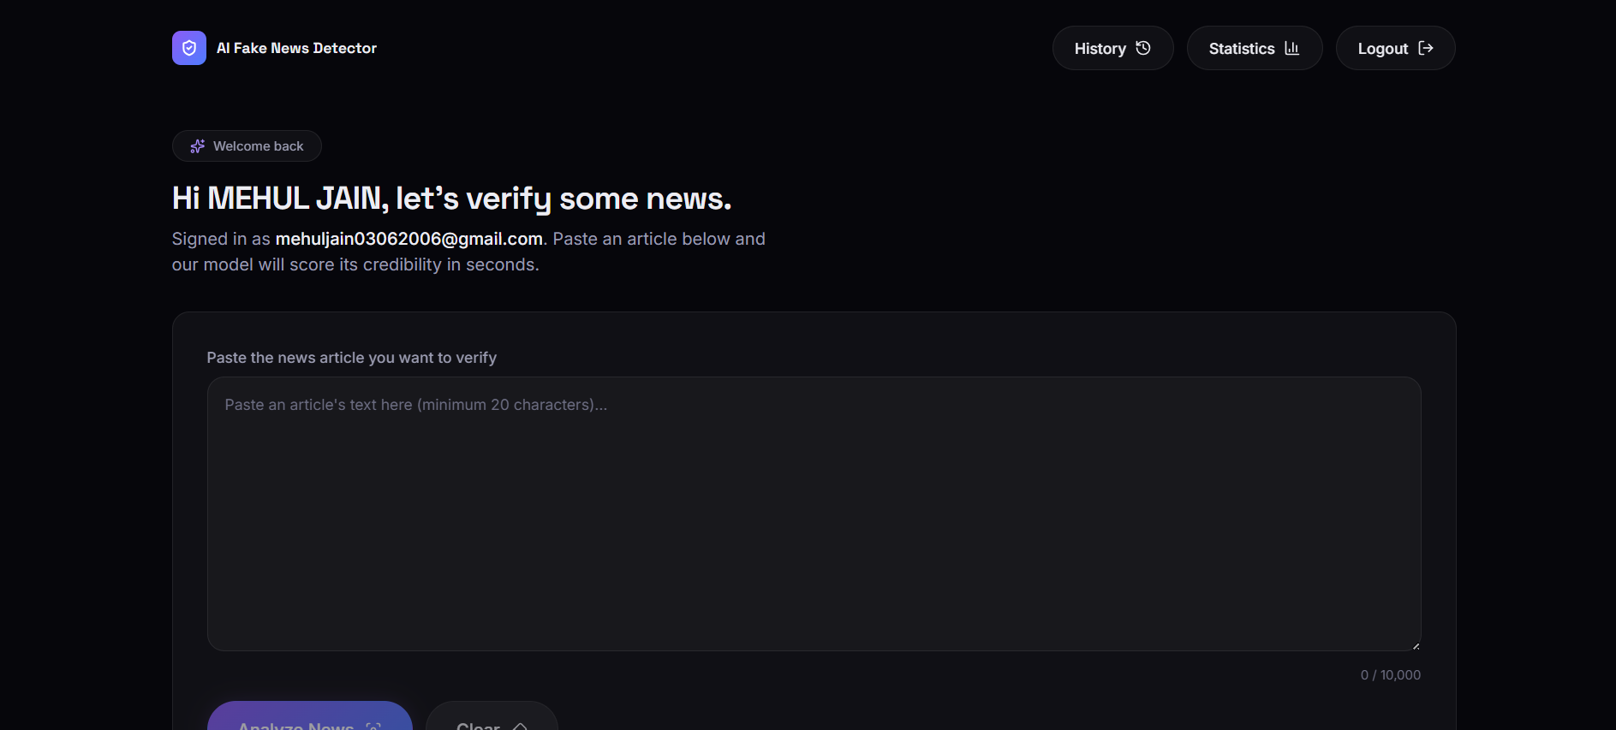Screen dimensions: 1616x730
Task: Open the Statistics page
Action: [x=1254, y=48]
